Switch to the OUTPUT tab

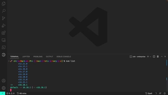tap(49, 56)
